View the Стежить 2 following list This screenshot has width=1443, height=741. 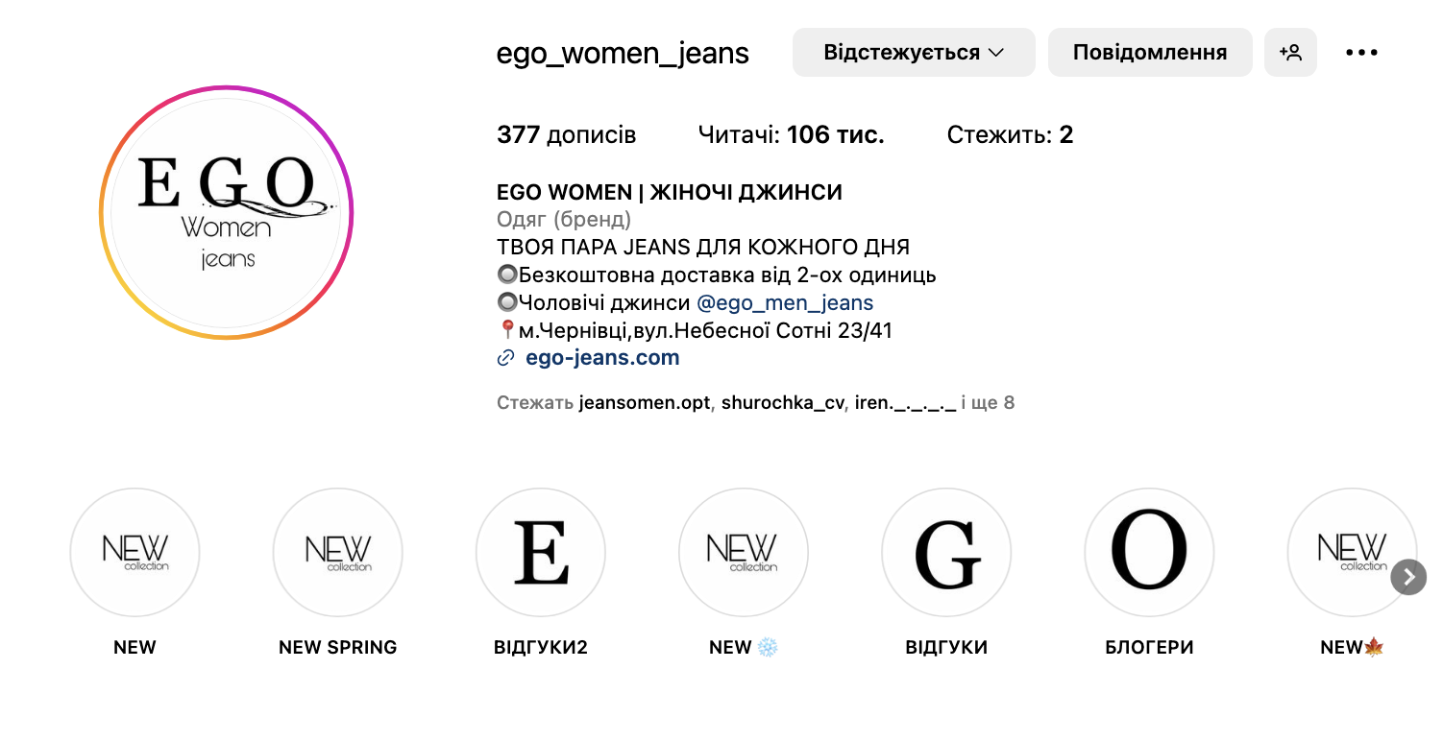[1010, 135]
